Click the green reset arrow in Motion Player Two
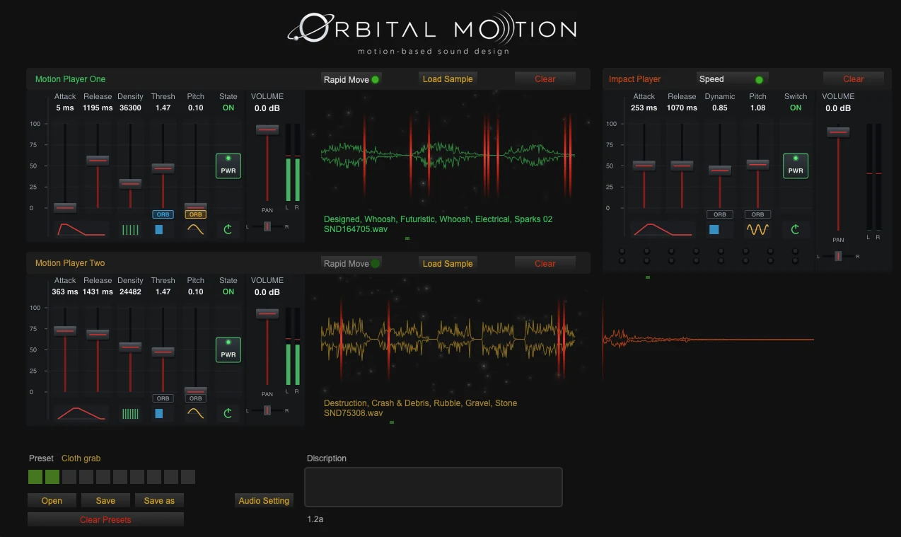Image resolution: width=901 pixels, height=537 pixels. coord(228,413)
